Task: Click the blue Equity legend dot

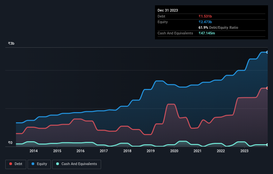Action: (x=33, y=164)
